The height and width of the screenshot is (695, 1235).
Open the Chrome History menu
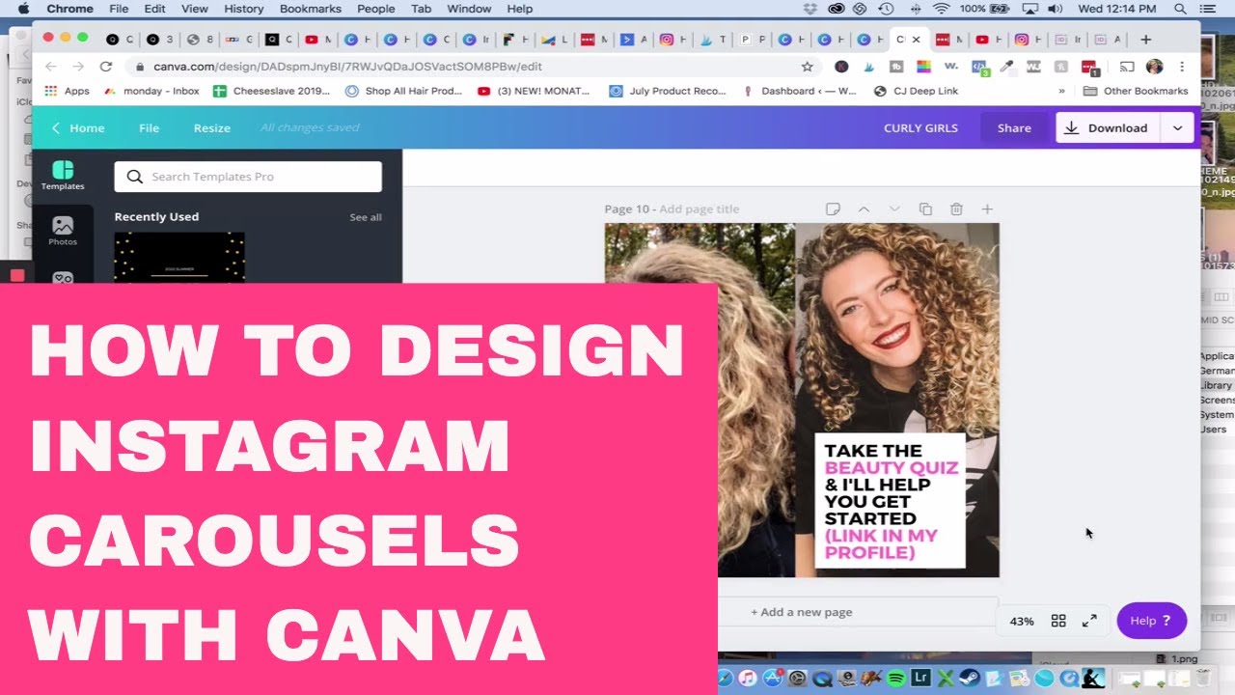243,9
